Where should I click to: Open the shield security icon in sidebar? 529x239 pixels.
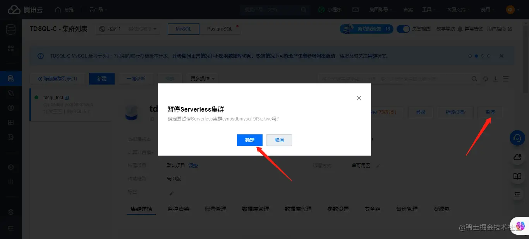pos(11,167)
